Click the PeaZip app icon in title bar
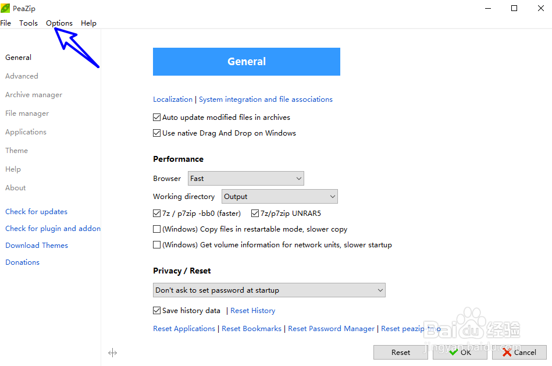Viewport: 552px width, 366px height. pos(5,8)
